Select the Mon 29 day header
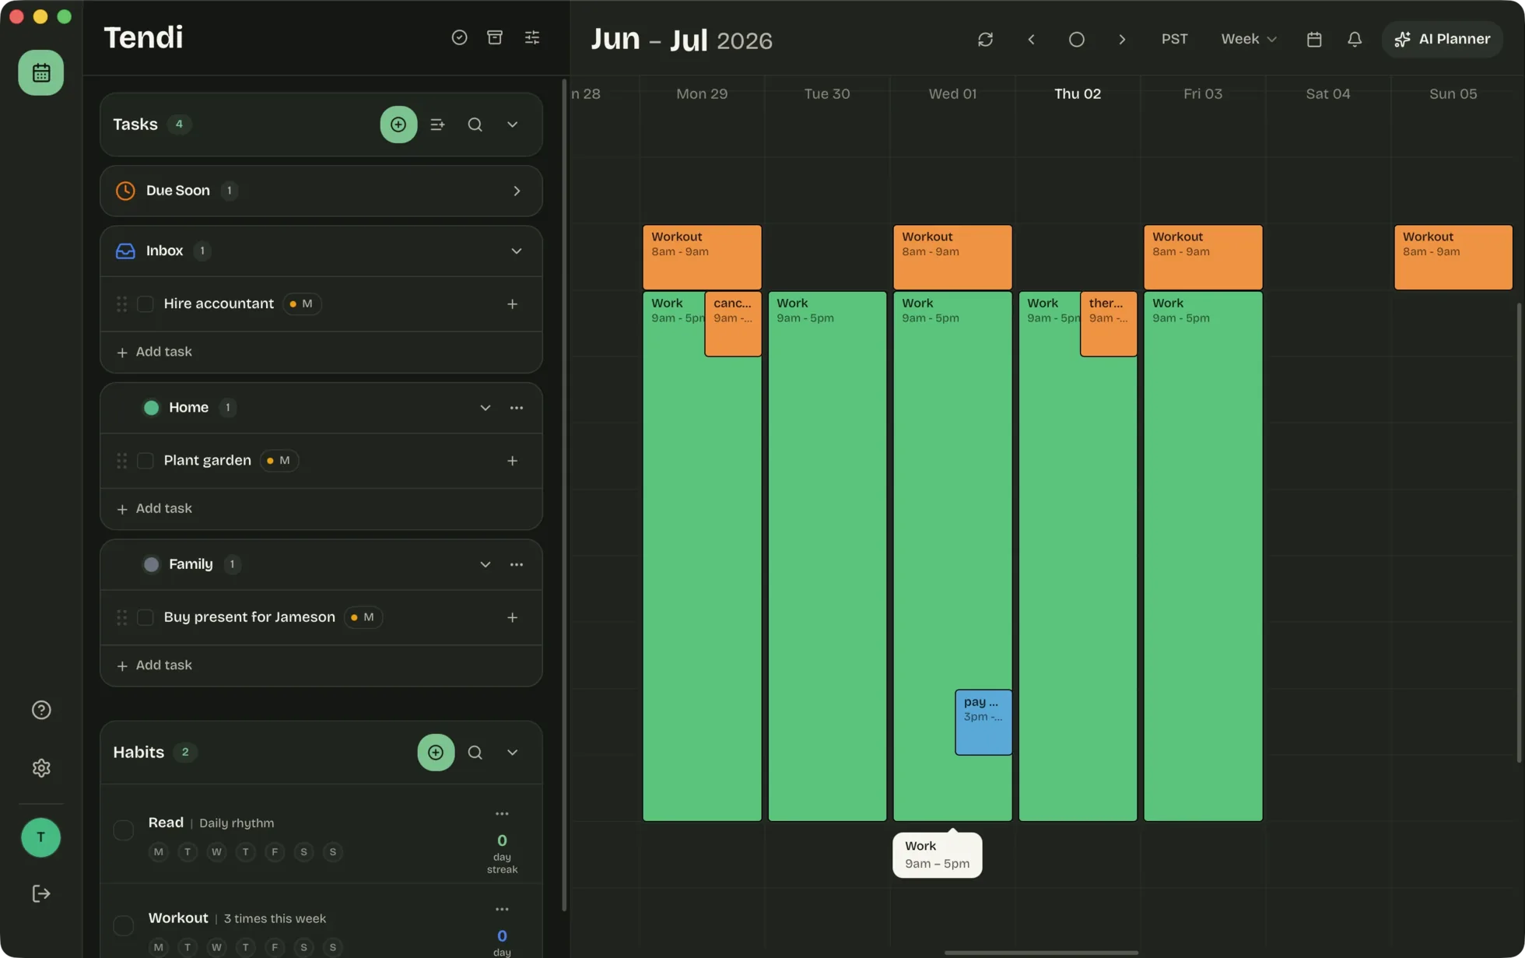This screenshot has height=958, width=1525. (x=702, y=94)
